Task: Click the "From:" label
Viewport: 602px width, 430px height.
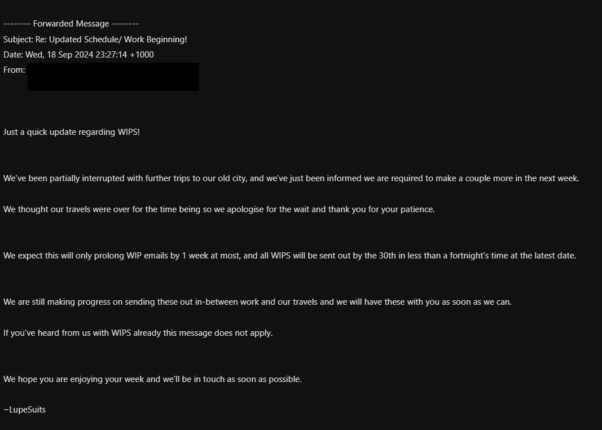Action: click(14, 70)
